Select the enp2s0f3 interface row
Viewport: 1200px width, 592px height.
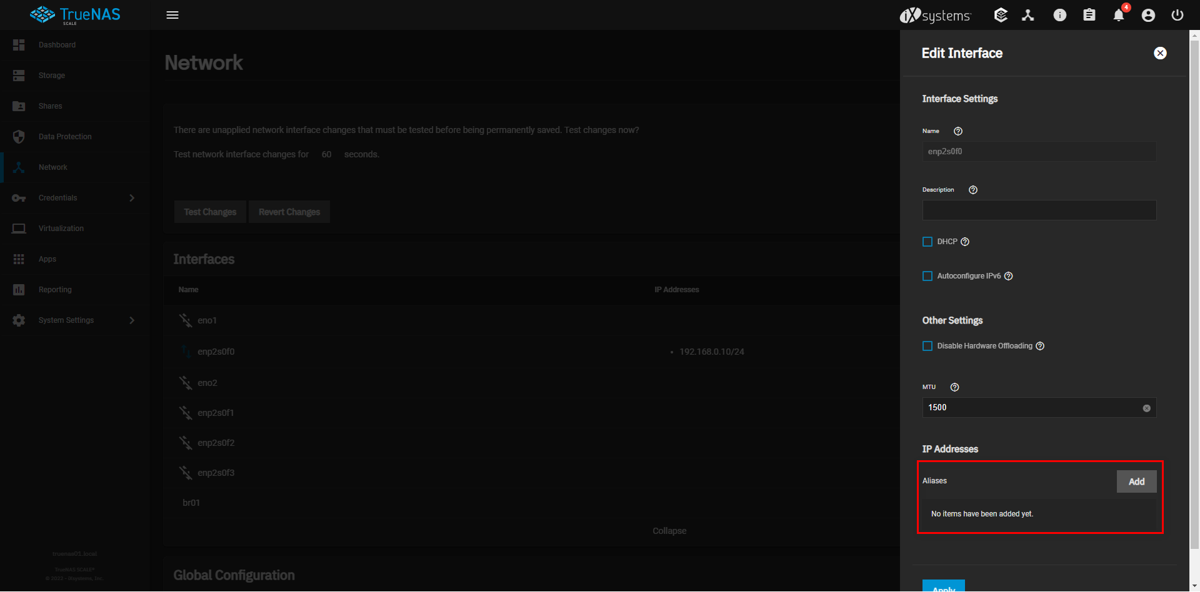(531, 473)
